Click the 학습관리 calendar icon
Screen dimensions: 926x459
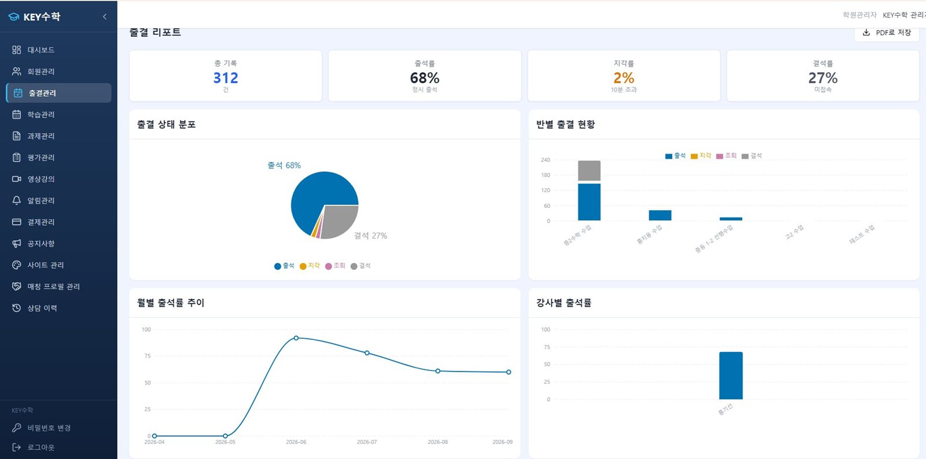[x=17, y=115]
